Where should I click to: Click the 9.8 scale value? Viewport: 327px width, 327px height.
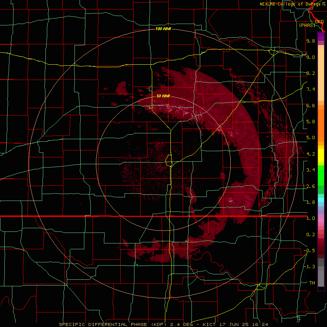point(311,41)
